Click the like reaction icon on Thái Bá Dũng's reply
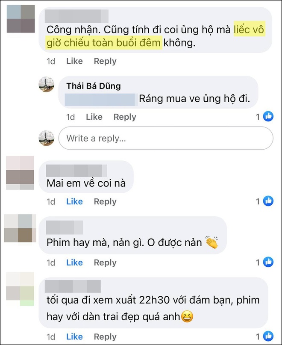The height and width of the screenshot is (345, 282). tap(268, 116)
